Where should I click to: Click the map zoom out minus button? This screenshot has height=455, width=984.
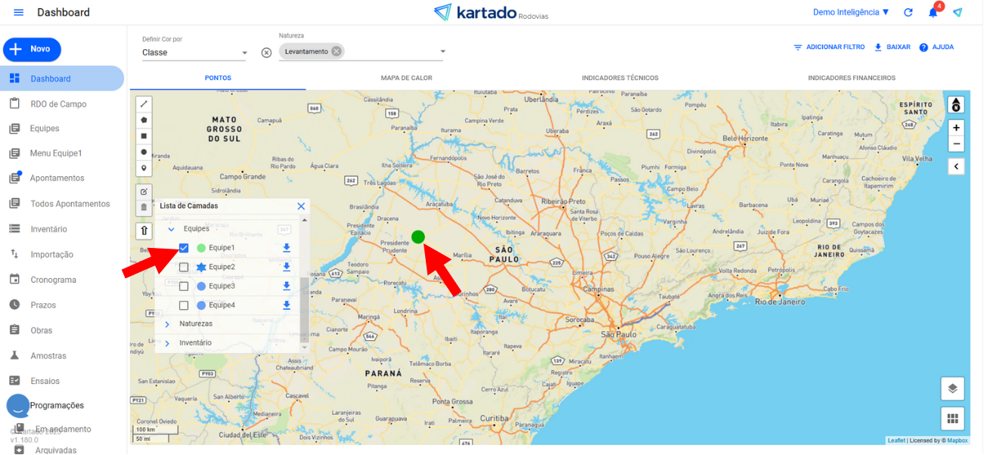956,144
